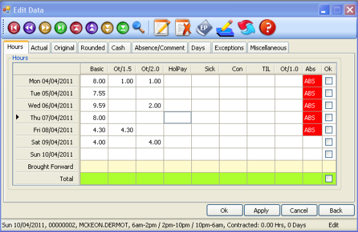The height and width of the screenshot is (232, 358).
Task: Select row header Thu 07/04/2011
Action: point(46,117)
